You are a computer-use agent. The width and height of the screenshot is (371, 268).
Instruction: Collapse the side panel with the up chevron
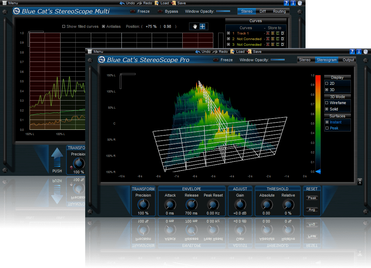point(359,182)
